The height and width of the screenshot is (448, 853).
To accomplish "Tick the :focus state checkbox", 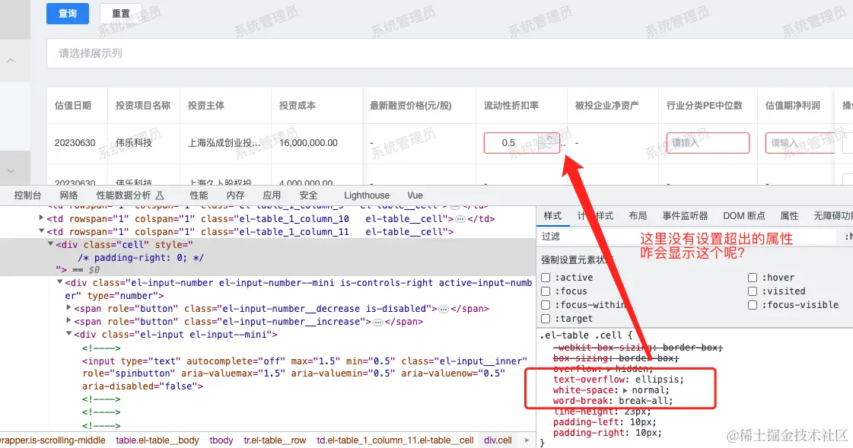I will 546,291.
